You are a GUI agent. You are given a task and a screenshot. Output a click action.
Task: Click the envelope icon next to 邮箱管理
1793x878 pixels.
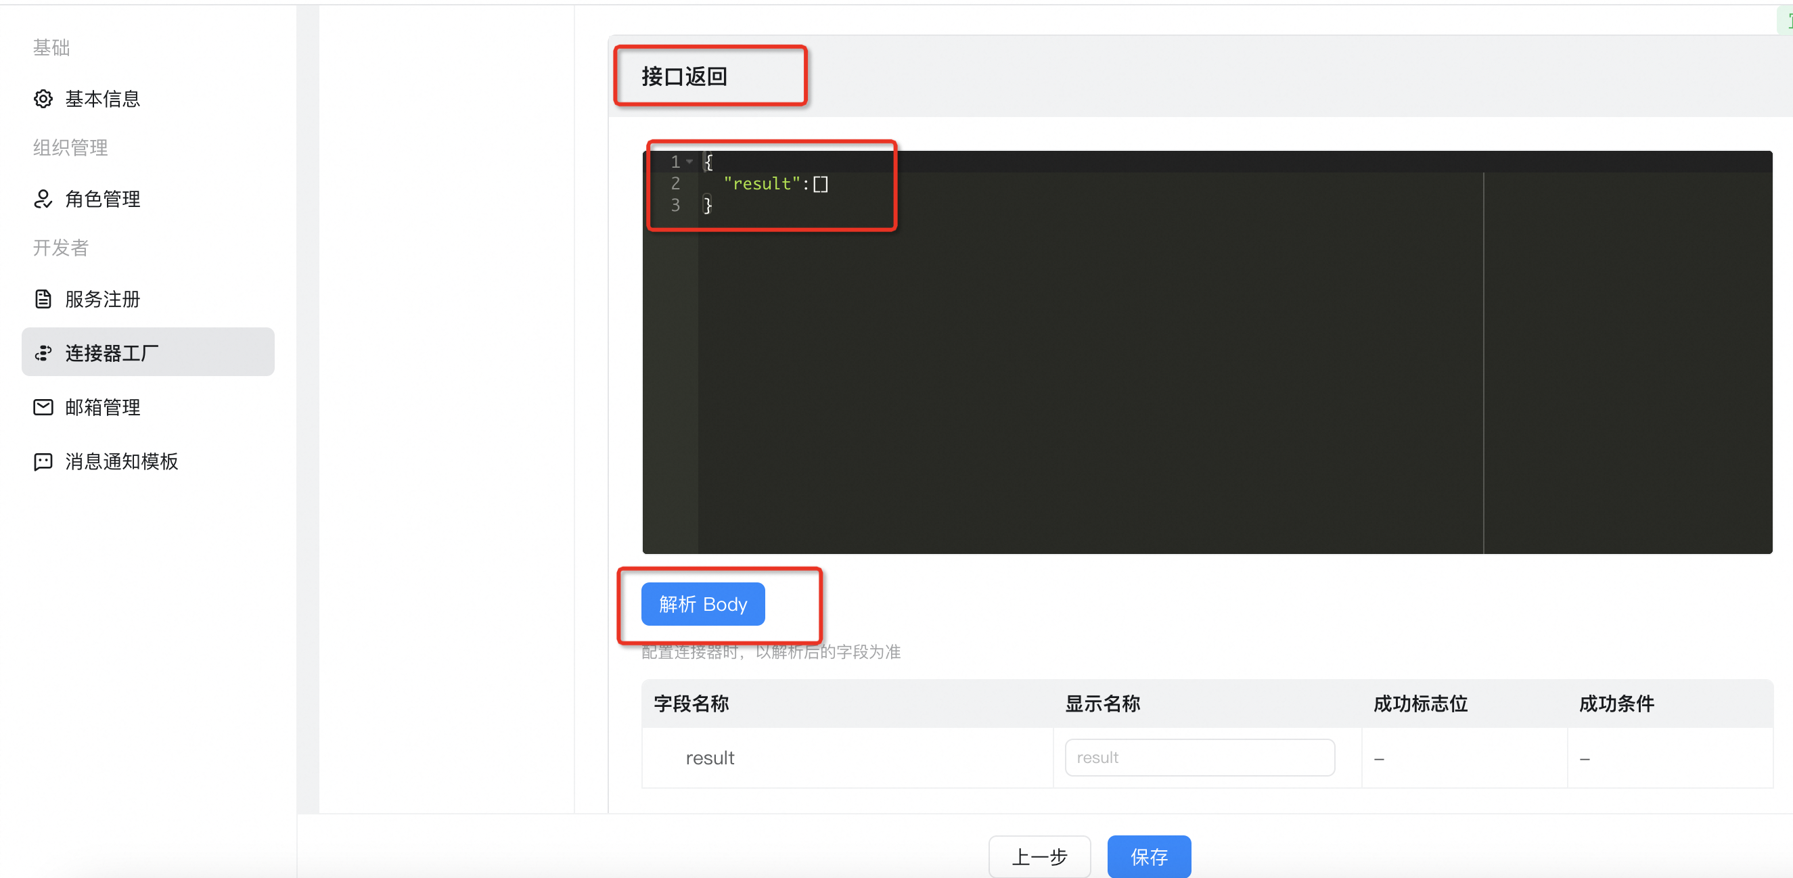tap(43, 407)
